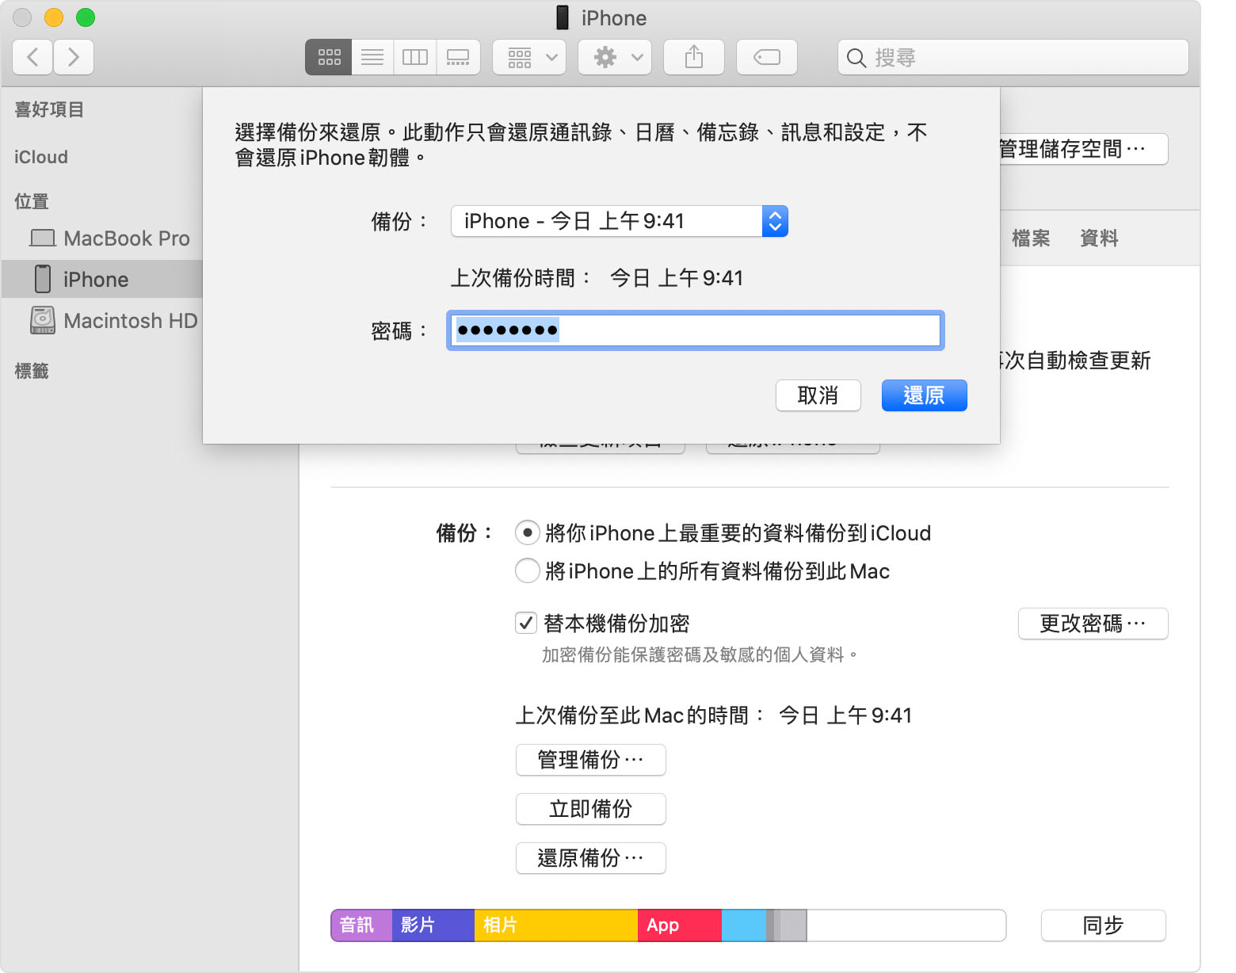
Task: Click the iPhone device icon in sidebar
Action: coord(43,279)
